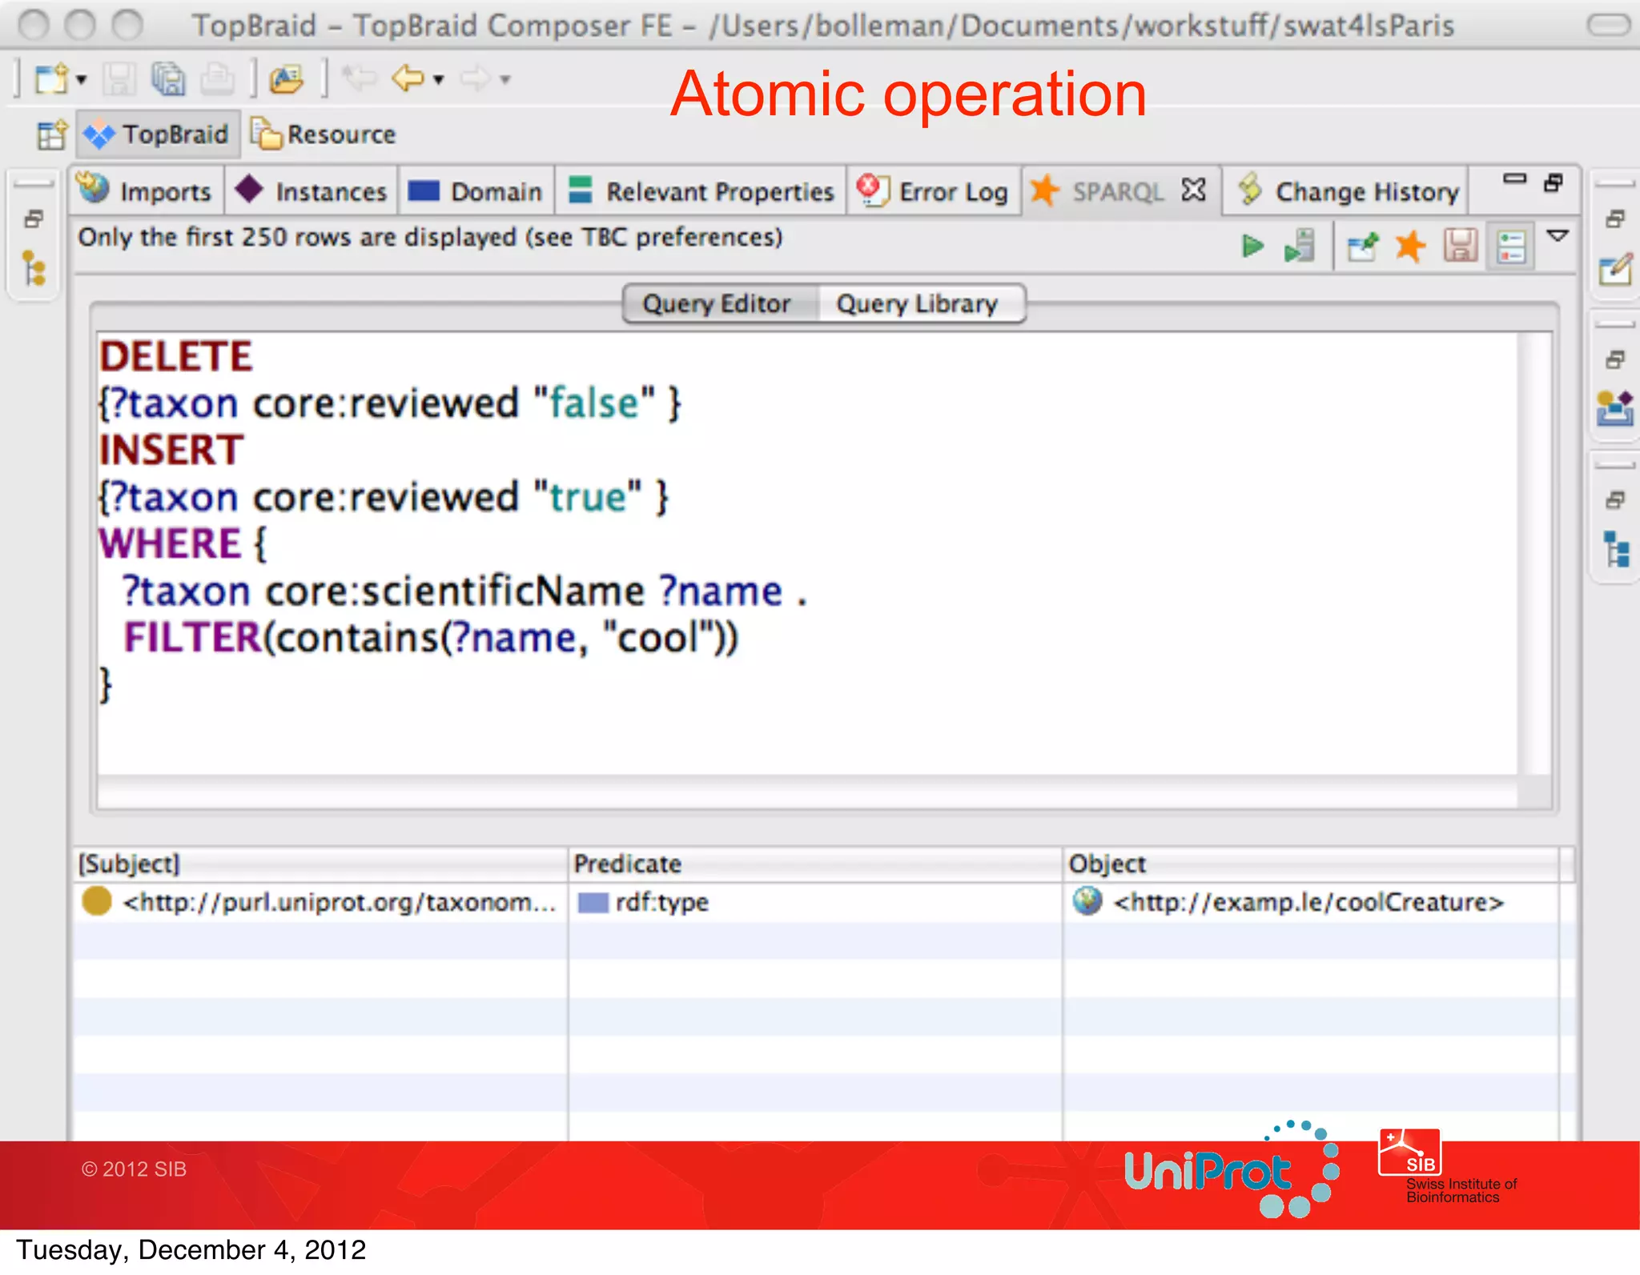1640x1275 pixels.
Task: Select the purl.uniprot.org taxonomy subject cell
Action: point(320,902)
